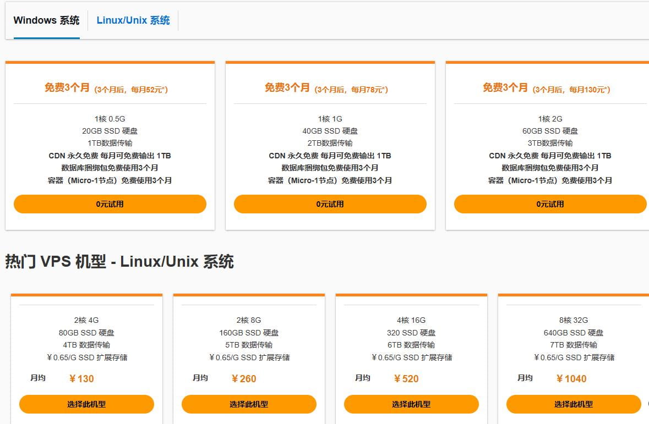Click the ¥260 monthly price label
This screenshot has height=424, width=649.
pyautogui.click(x=243, y=378)
